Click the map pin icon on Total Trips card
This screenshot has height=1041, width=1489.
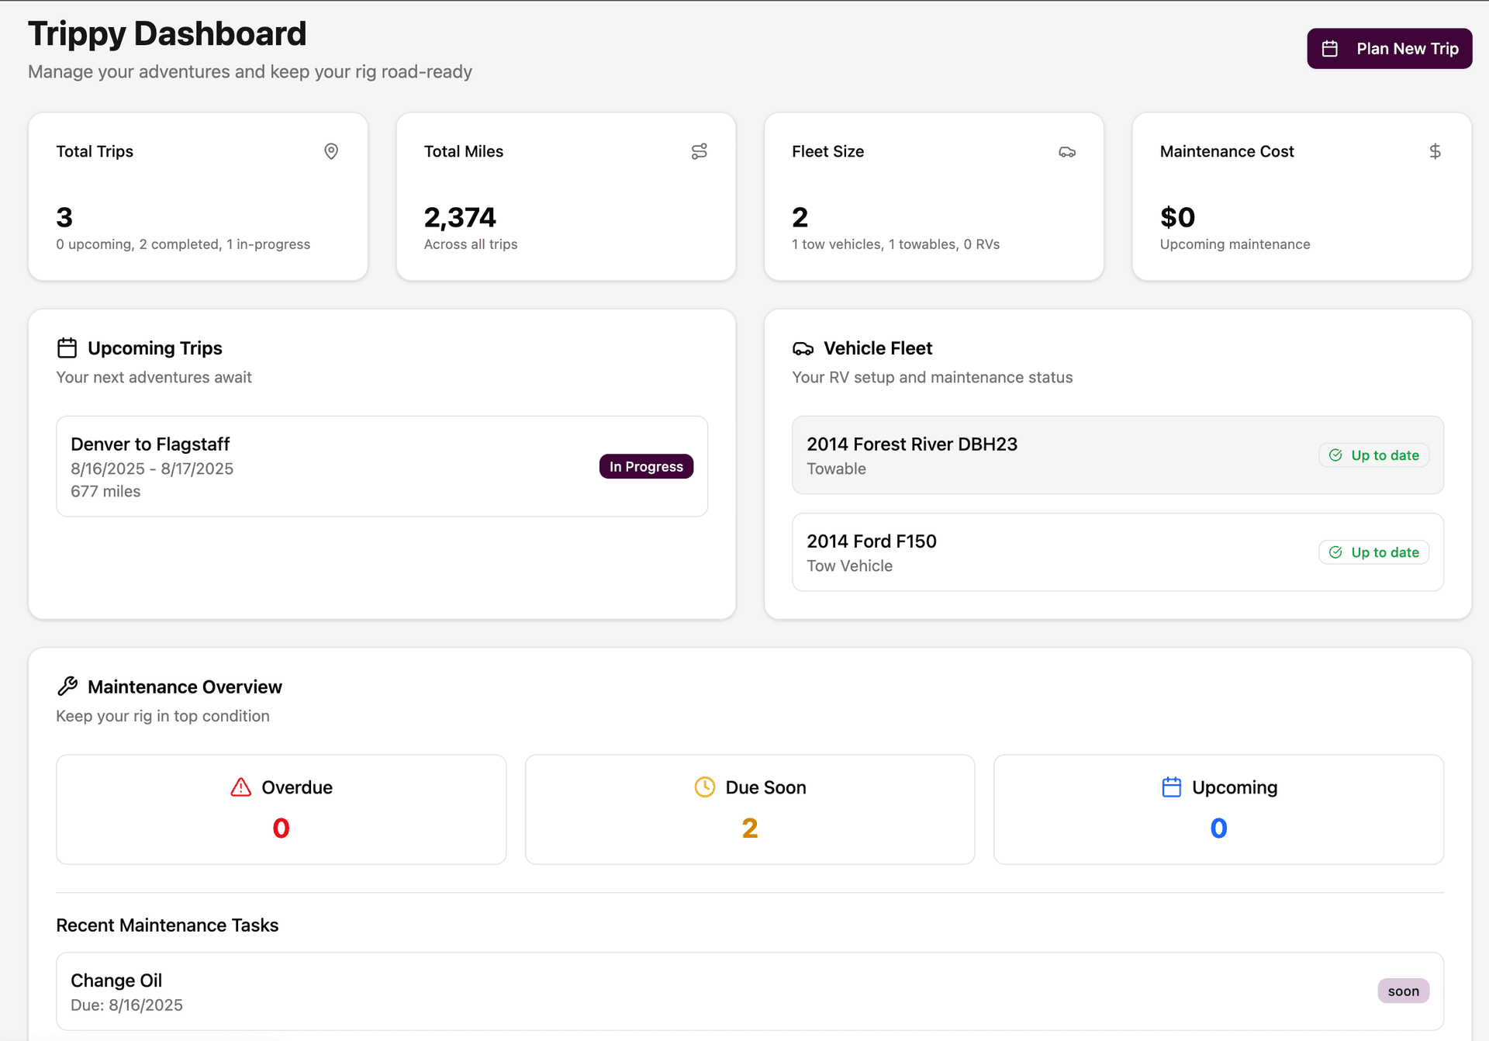pyautogui.click(x=331, y=151)
